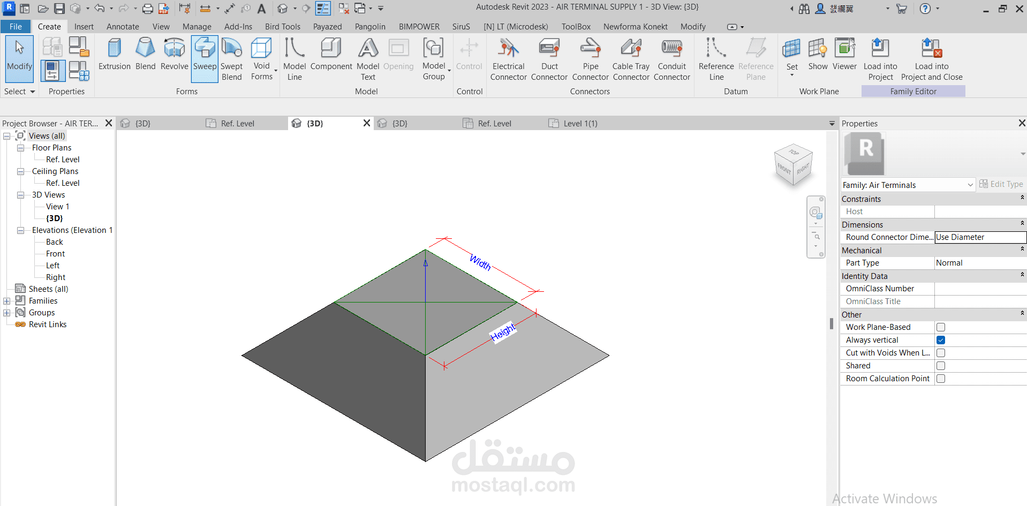The image size is (1027, 506).
Task: Click the Edit Type button
Action: (1001, 184)
